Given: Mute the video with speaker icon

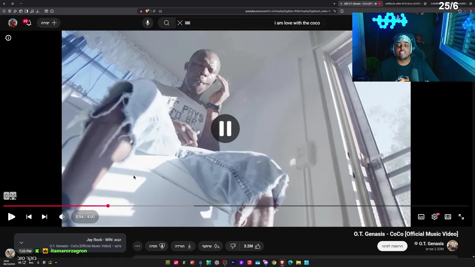Looking at the screenshot, I should 62,217.
